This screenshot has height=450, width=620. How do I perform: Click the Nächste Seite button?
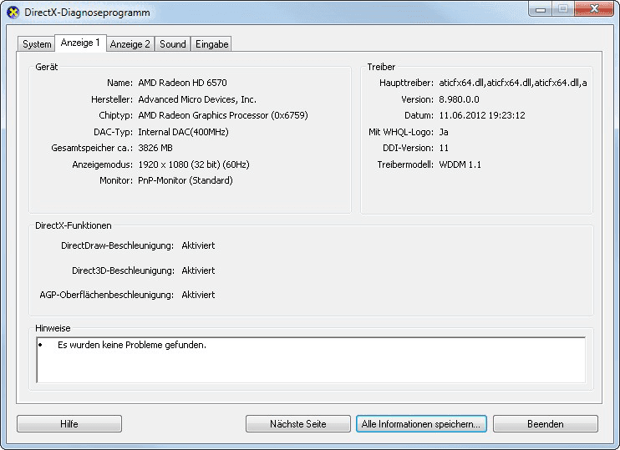[298, 424]
